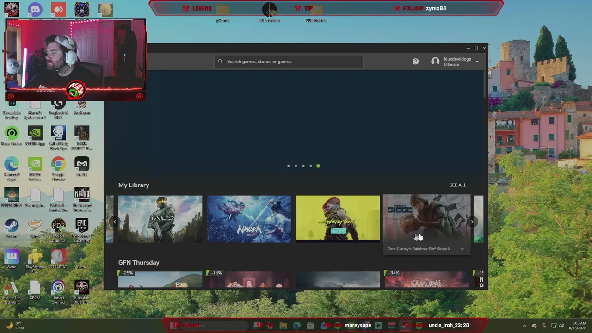Focus the Search games, stores, or genres field
This screenshot has height=333, width=592.
[289, 61]
